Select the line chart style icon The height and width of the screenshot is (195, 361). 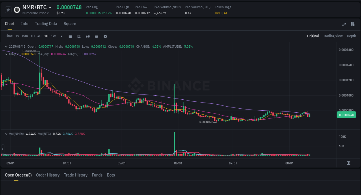[x=79, y=36]
